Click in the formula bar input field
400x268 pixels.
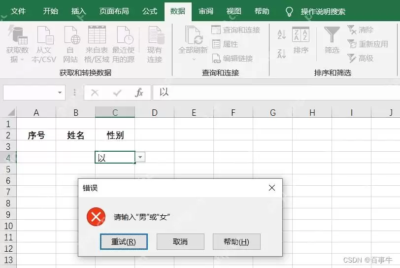pyautogui.click(x=276, y=93)
